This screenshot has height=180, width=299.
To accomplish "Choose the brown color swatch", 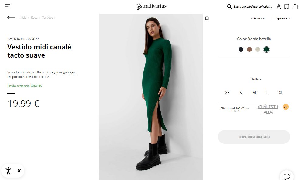I will click(249, 49).
